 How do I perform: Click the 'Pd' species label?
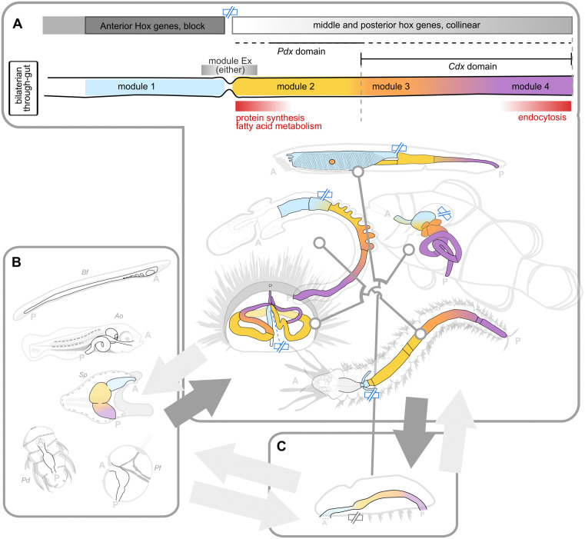(25, 480)
